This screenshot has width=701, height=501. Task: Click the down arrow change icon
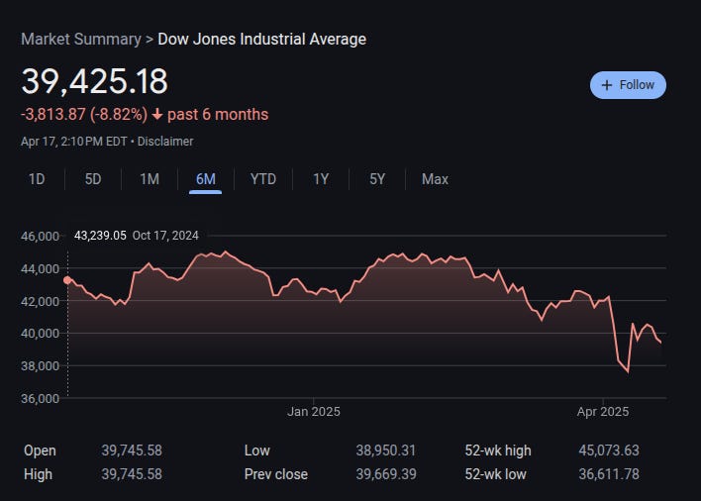(x=156, y=115)
